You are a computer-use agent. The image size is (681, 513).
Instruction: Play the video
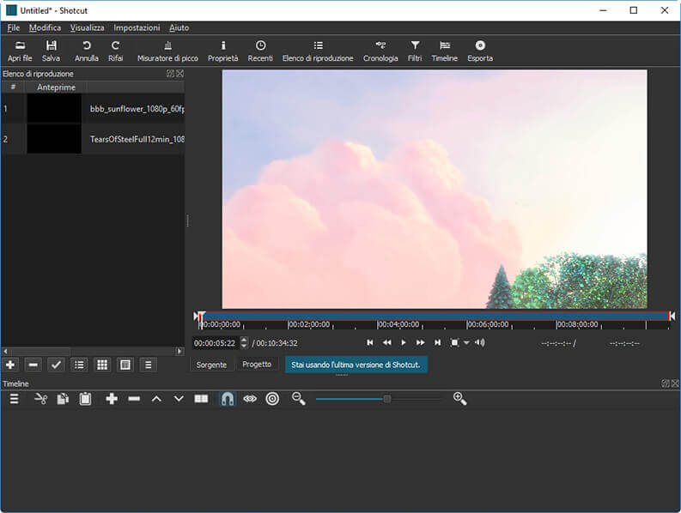pos(404,343)
